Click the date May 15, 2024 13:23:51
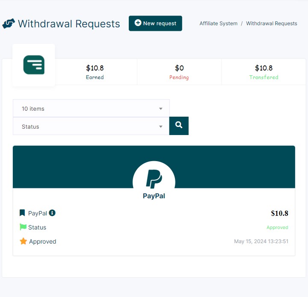The image size is (308, 297). click(261, 241)
